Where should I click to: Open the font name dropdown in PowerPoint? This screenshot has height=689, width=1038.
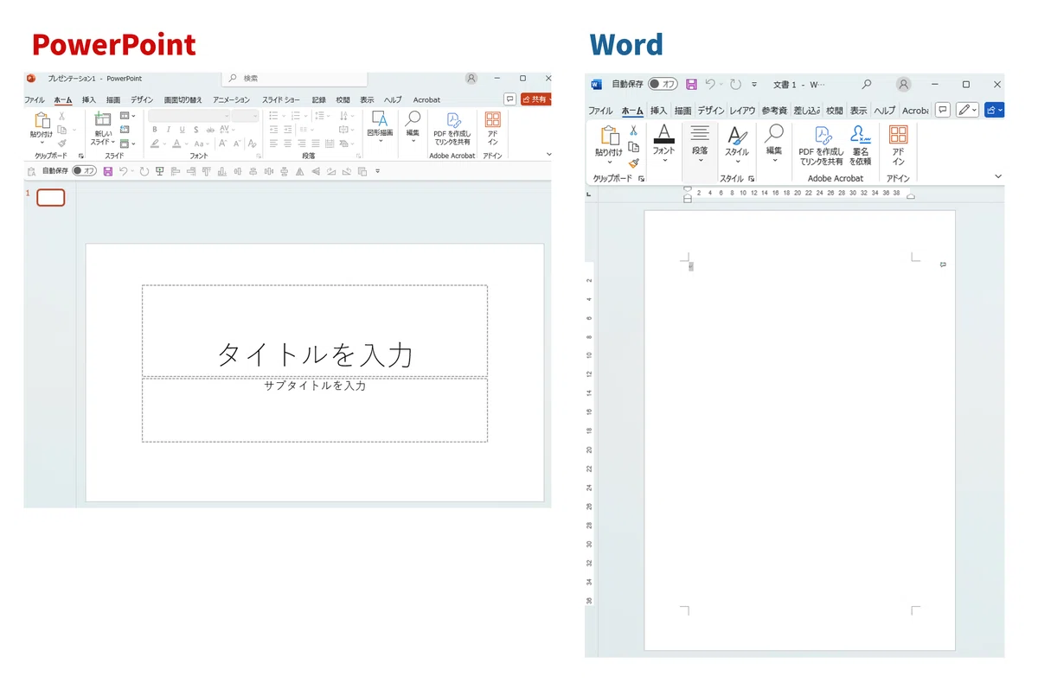point(227,115)
